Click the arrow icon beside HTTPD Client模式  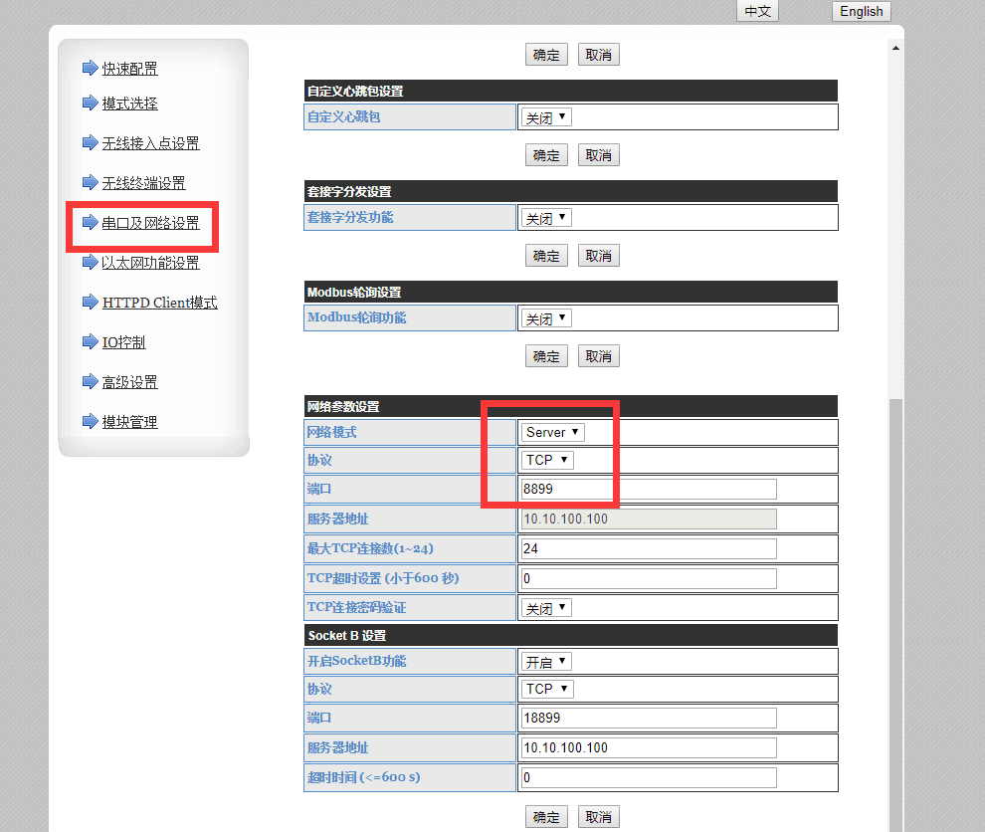click(91, 303)
